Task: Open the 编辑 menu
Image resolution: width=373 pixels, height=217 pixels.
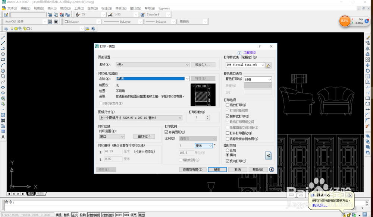Action: pyautogui.click(x=25, y=8)
